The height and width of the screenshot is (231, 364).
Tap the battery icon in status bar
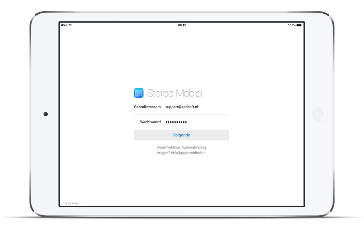(x=299, y=25)
